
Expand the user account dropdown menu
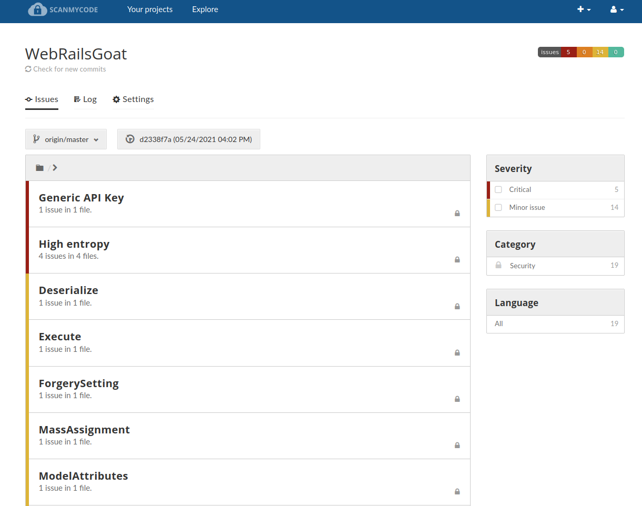click(x=617, y=9)
